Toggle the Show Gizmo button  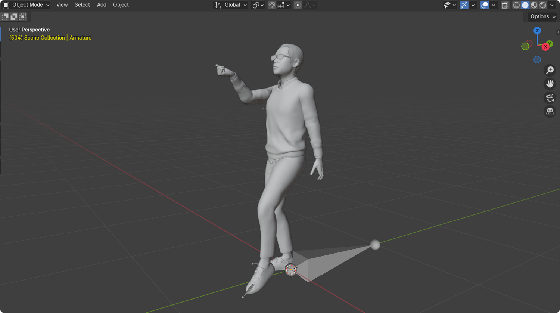(464, 5)
